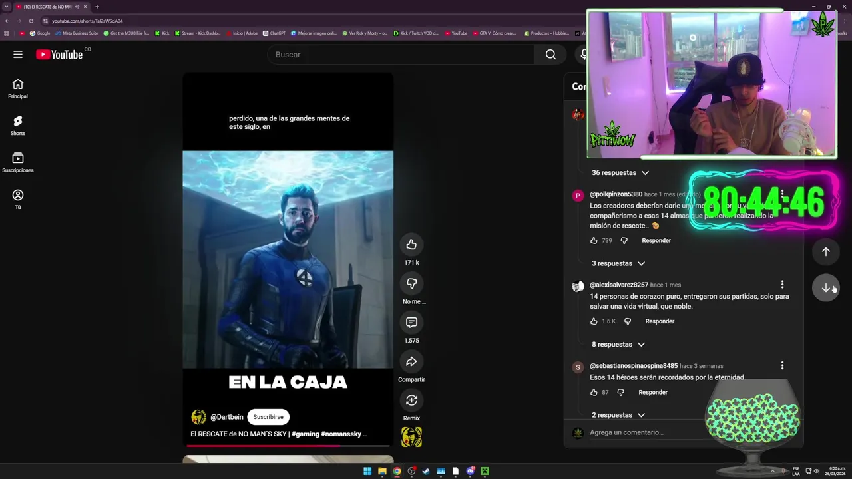Like the Short with thumbs up
The image size is (852, 479).
[411, 245]
